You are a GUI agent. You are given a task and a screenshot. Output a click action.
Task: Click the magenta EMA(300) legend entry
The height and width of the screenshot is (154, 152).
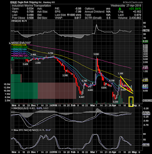coord(19,56)
